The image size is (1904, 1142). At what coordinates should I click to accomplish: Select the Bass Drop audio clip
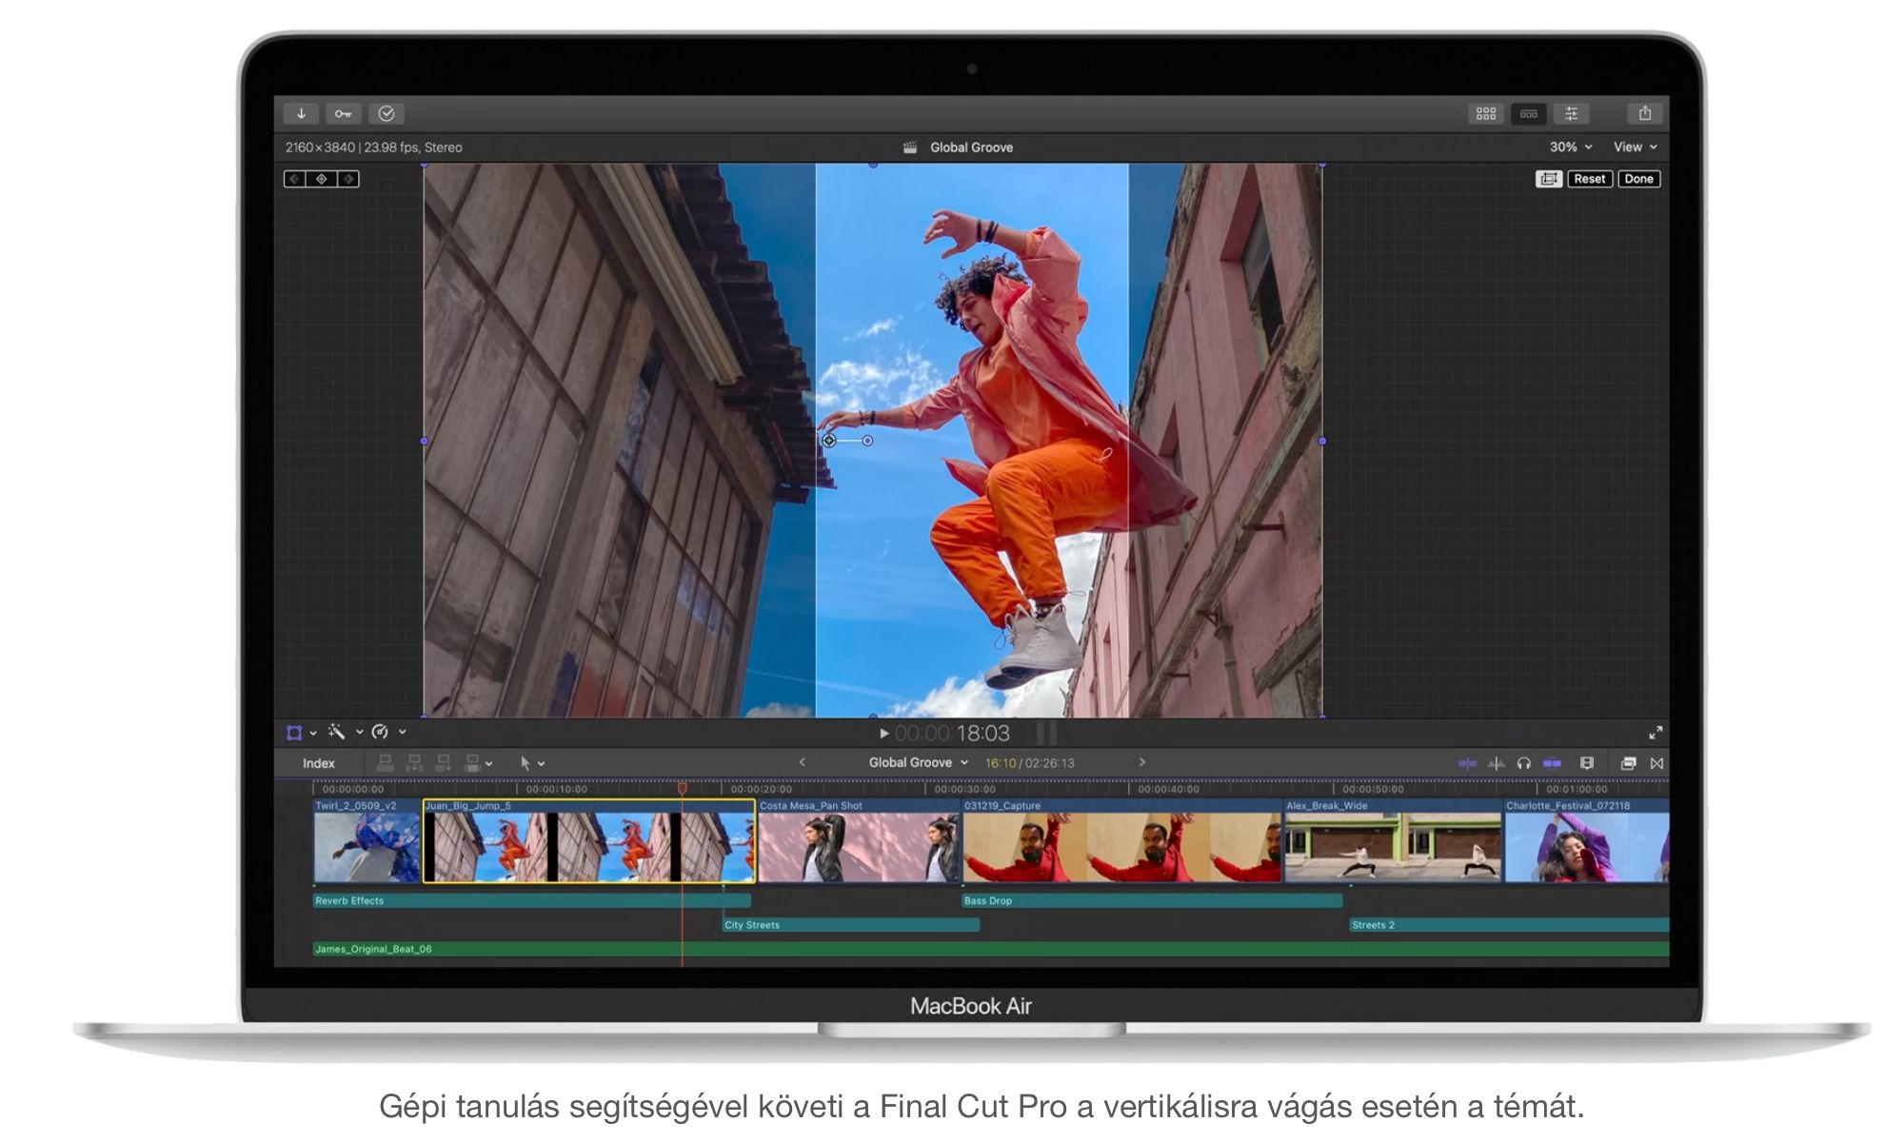pos(1152,900)
